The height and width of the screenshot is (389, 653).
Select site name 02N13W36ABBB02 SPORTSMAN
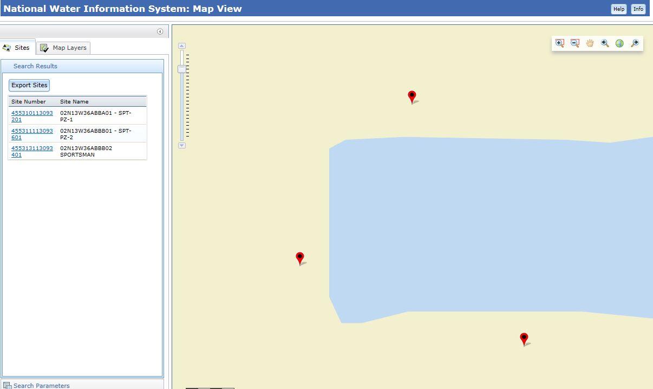[x=86, y=151]
